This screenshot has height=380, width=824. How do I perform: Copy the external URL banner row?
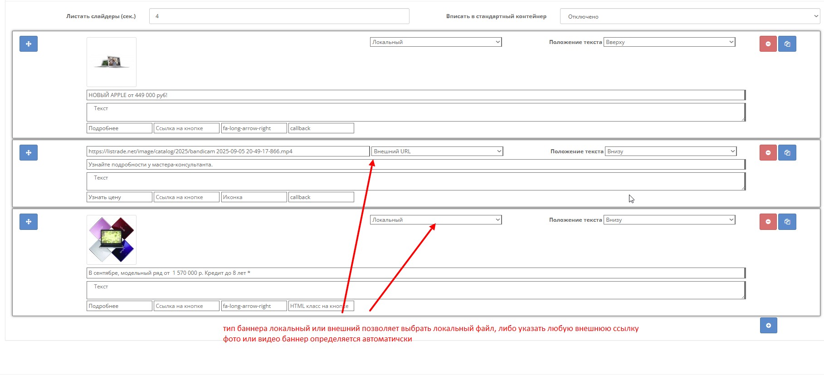787,153
